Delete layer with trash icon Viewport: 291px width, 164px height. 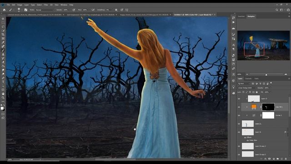pyautogui.click(x=286, y=159)
